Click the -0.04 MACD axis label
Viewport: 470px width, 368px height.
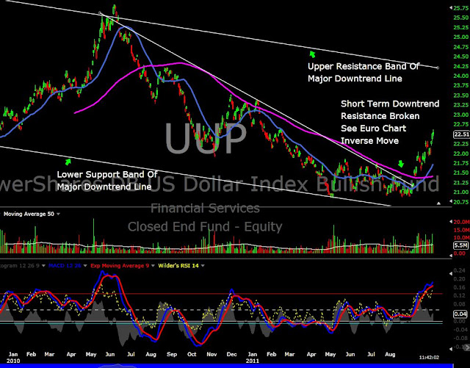tap(459, 330)
